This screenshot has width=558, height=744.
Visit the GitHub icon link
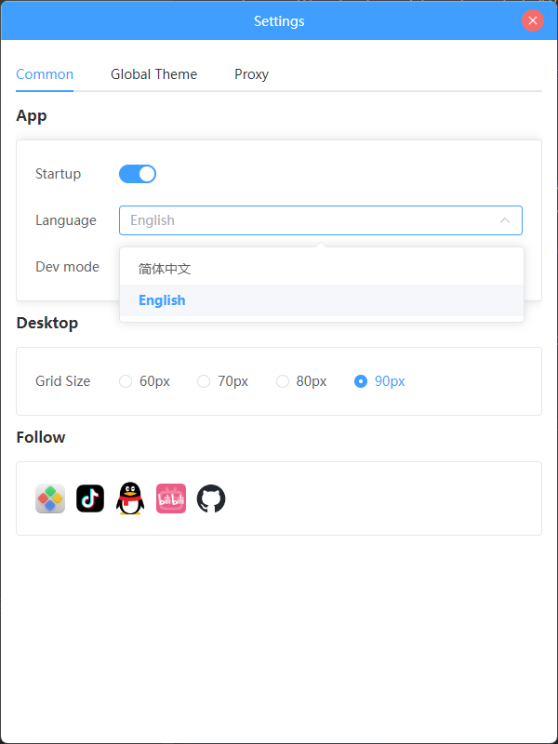click(211, 498)
